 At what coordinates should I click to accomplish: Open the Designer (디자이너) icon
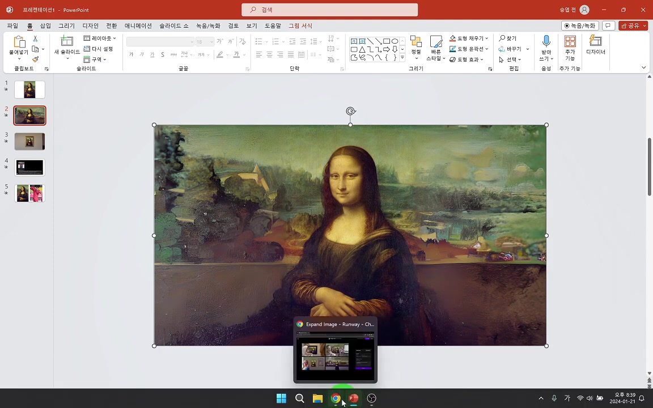pos(596,41)
